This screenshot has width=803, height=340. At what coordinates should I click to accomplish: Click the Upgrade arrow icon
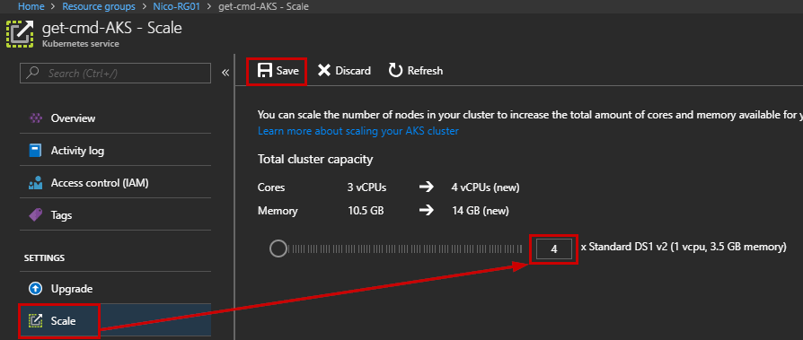point(35,289)
